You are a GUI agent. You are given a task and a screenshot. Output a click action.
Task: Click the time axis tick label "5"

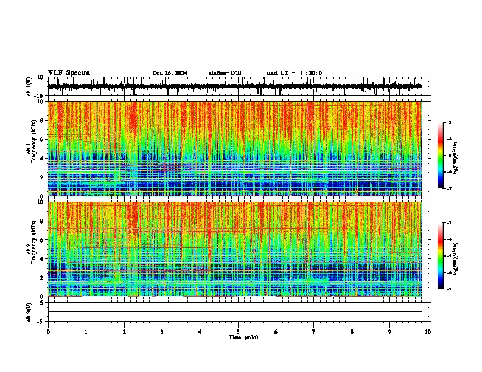point(238,332)
